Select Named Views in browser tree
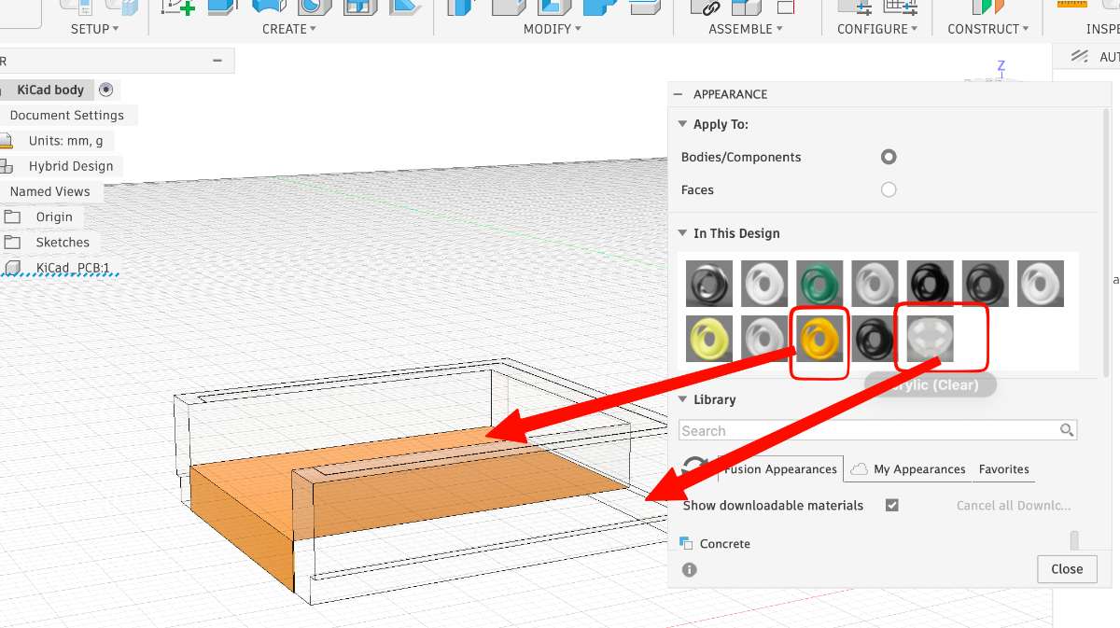1120x628 pixels. (x=49, y=191)
